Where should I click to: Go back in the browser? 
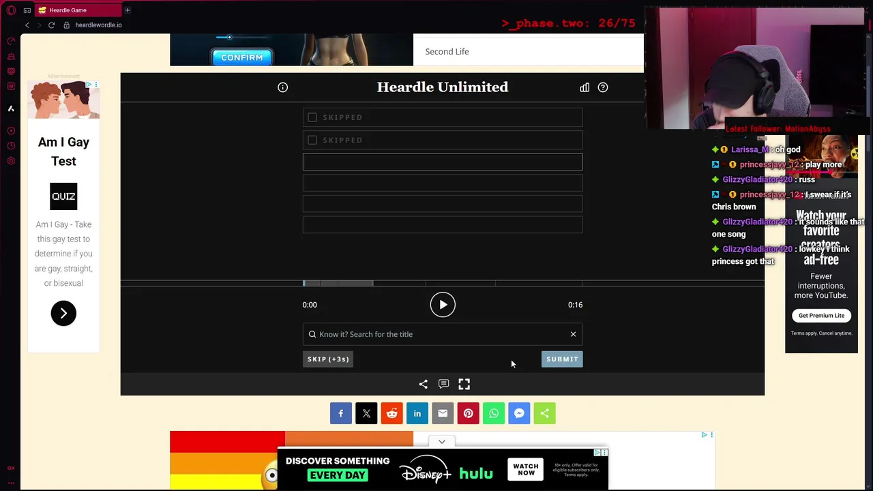point(27,25)
